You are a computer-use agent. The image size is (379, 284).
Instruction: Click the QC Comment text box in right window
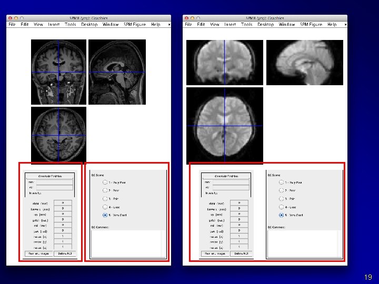click(x=302, y=244)
